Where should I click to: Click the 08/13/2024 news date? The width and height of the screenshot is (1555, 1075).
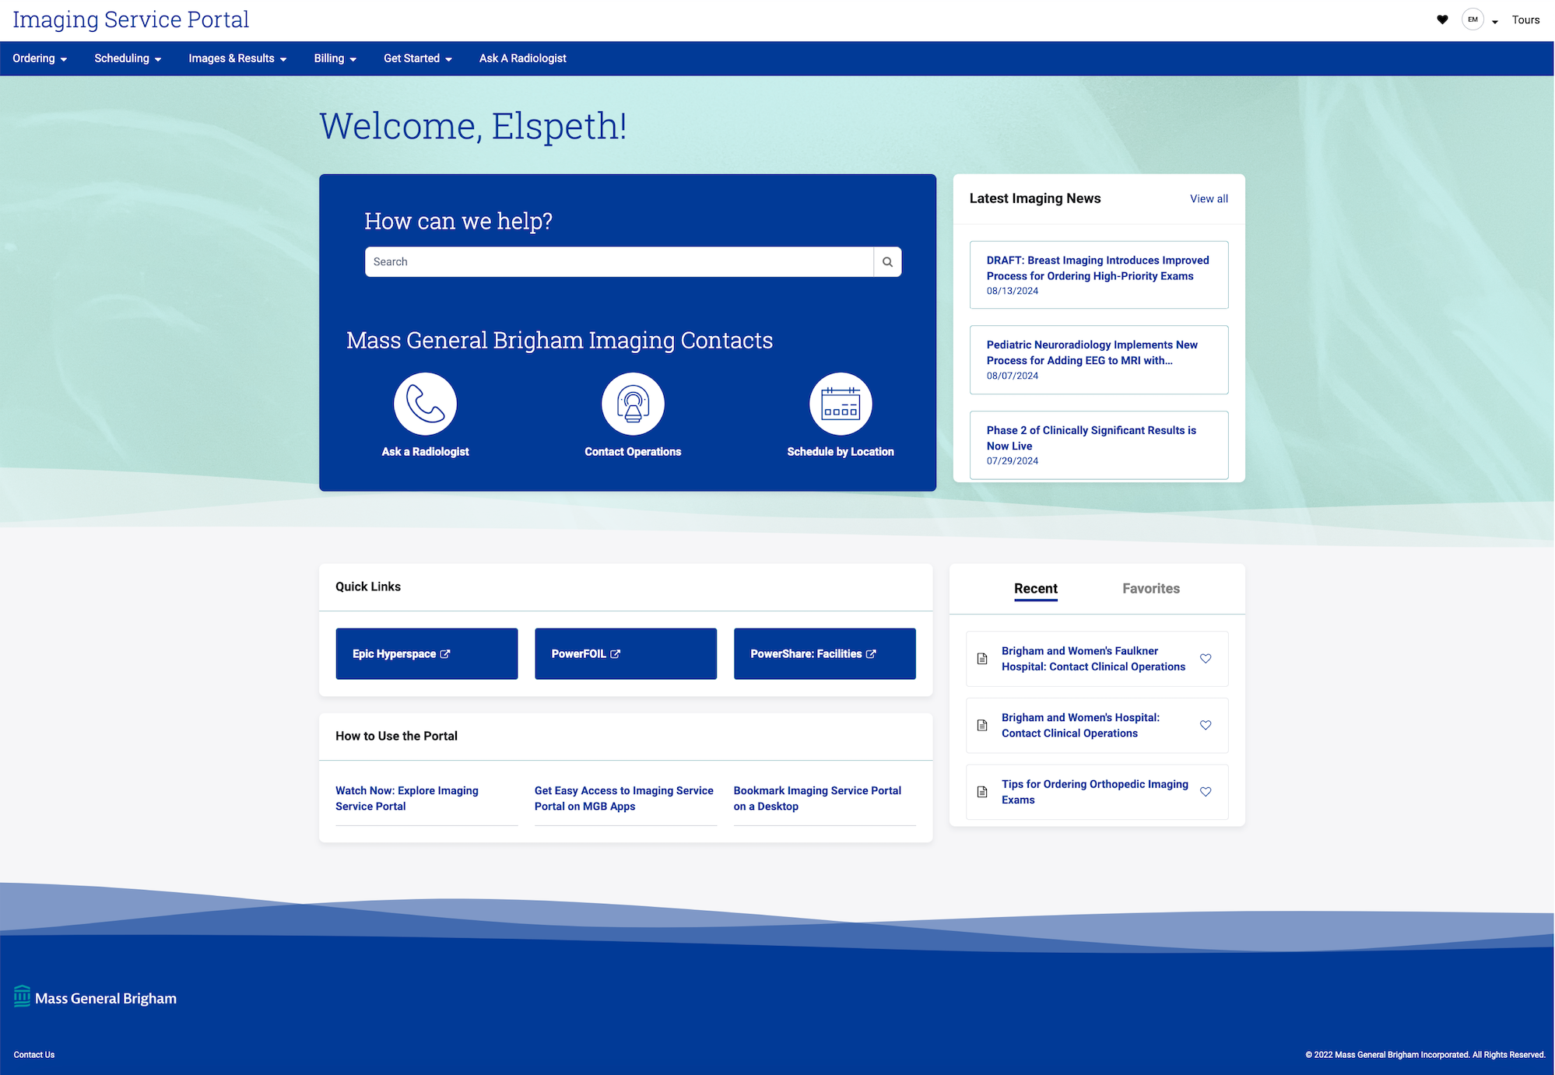tap(1013, 291)
